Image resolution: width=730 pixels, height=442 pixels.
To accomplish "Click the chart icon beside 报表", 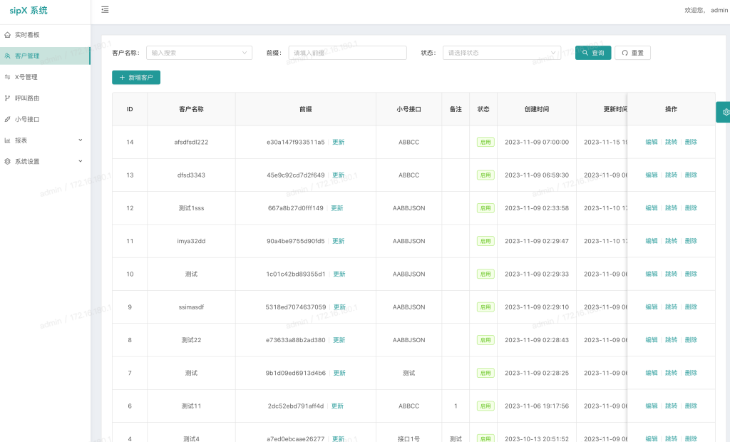I will [7, 140].
